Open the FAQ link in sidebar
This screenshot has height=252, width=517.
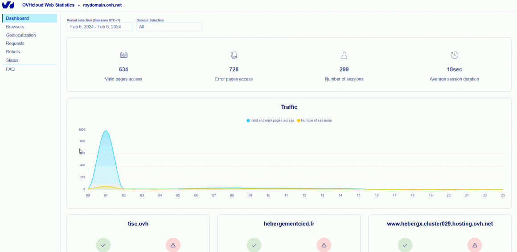tap(10, 69)
